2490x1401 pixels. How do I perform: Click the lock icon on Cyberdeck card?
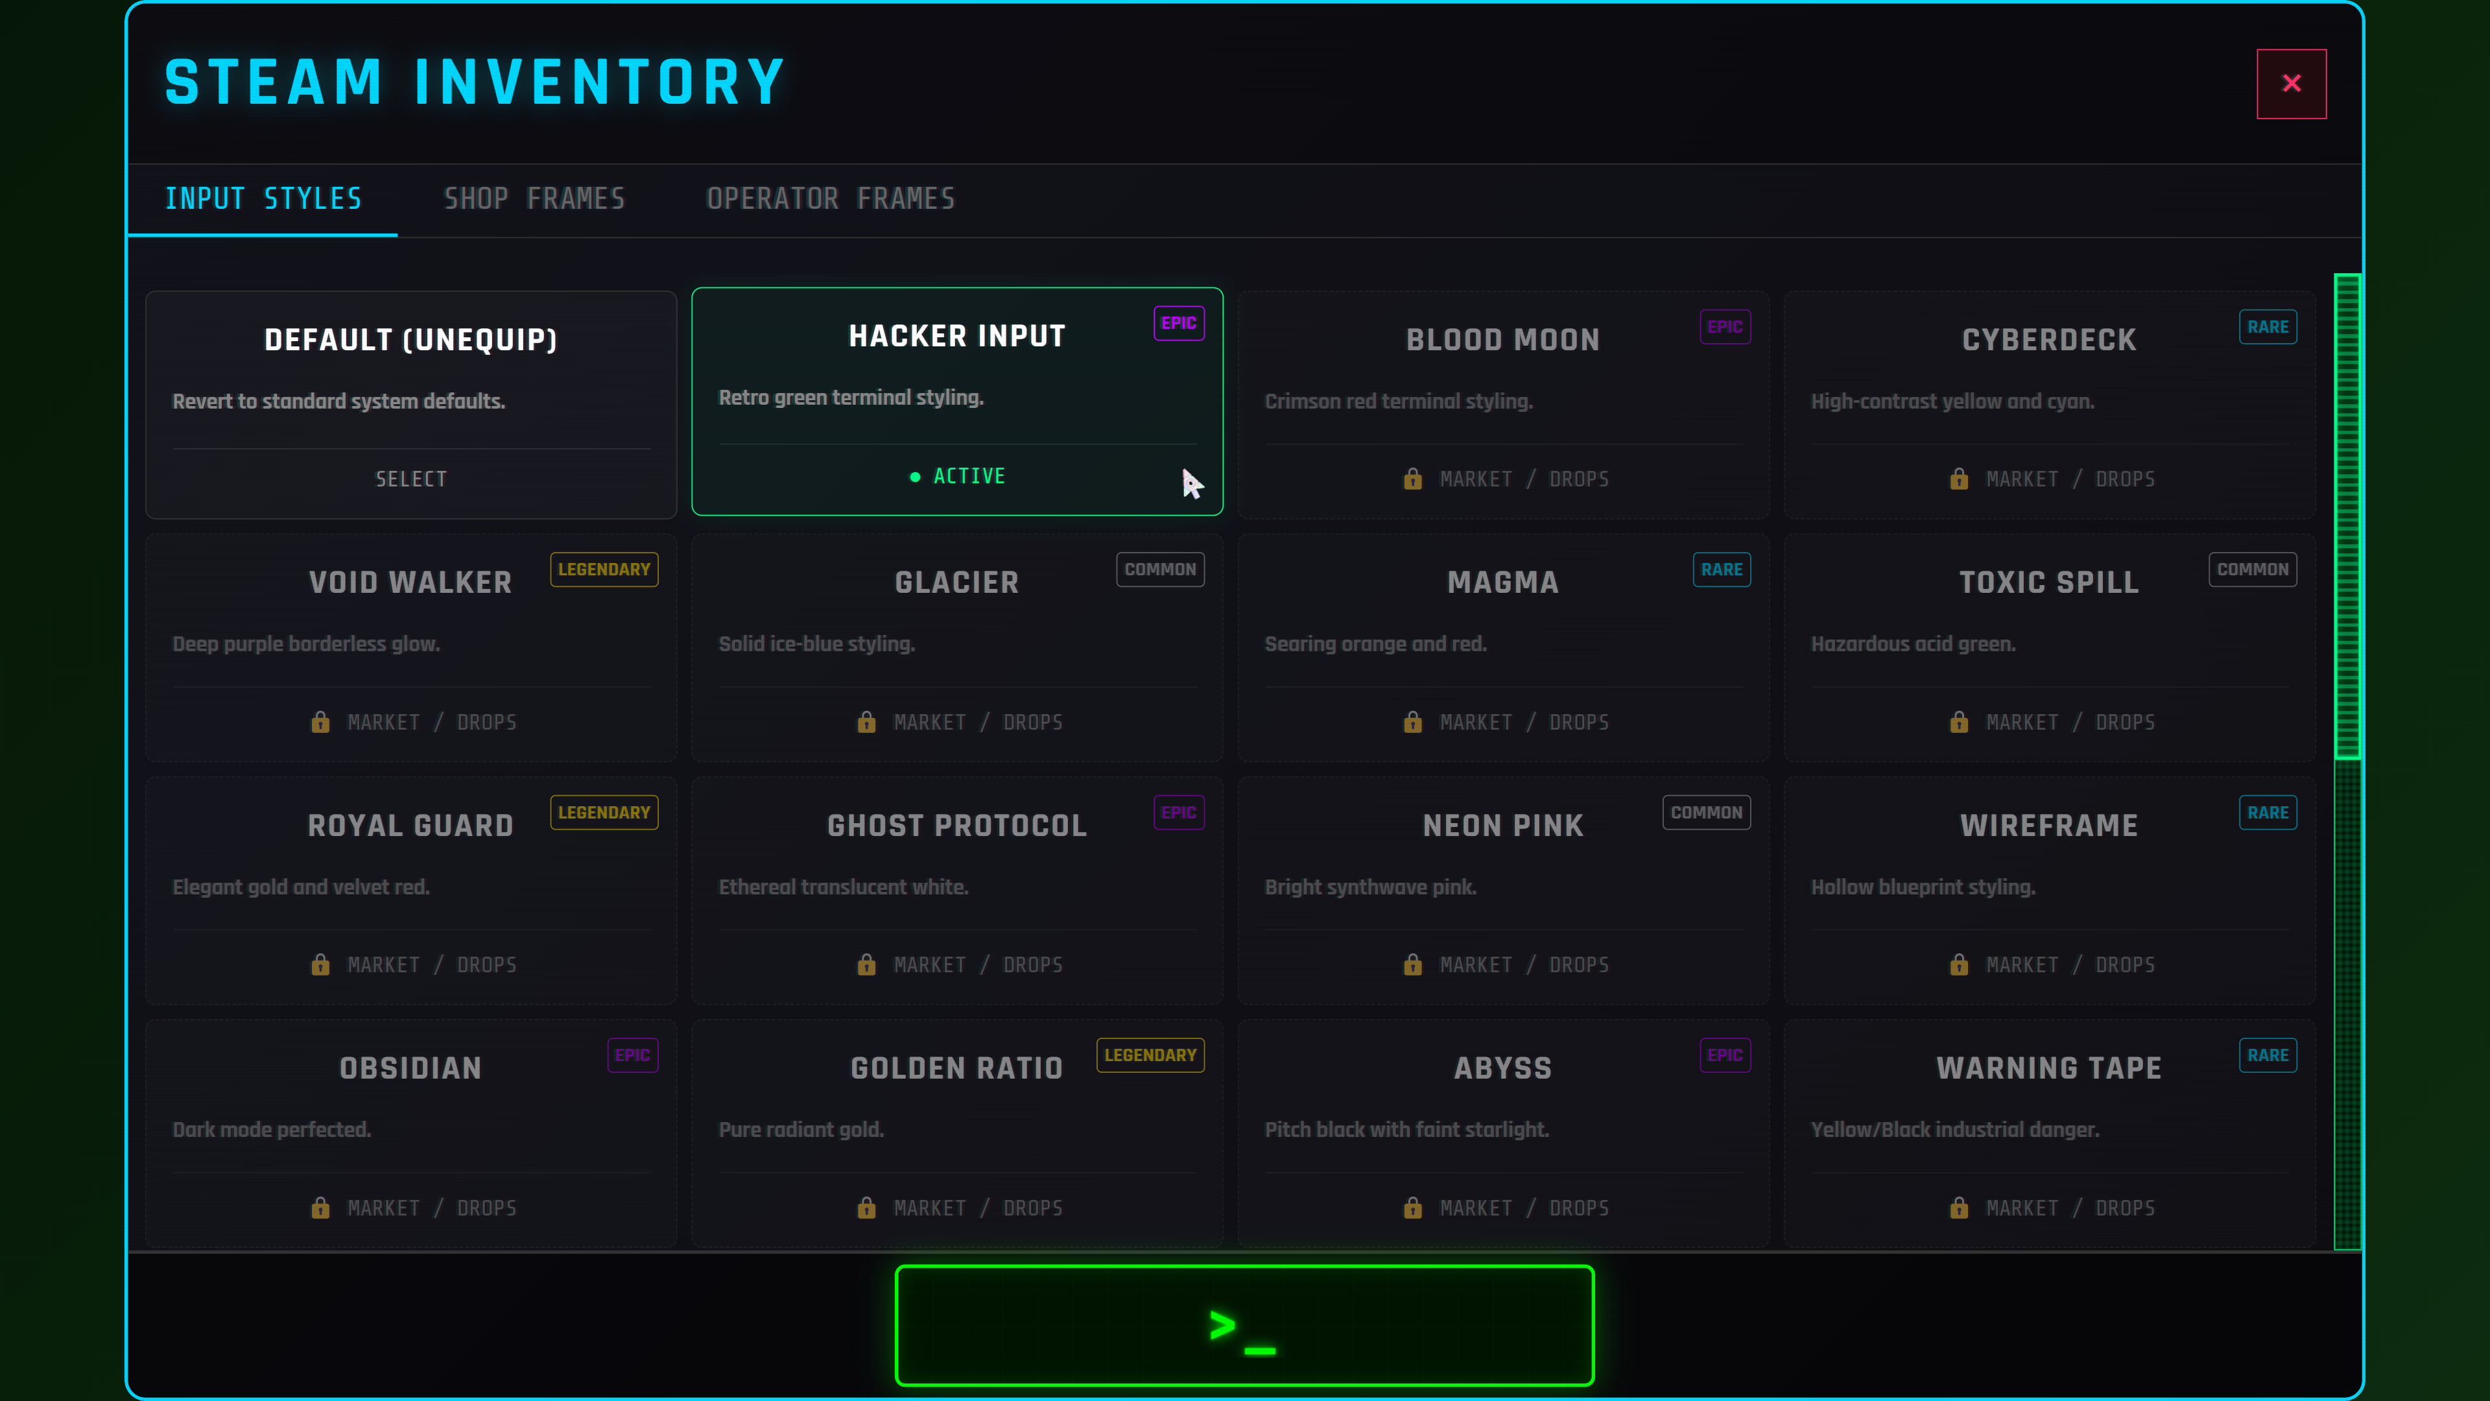point(1958,479)
